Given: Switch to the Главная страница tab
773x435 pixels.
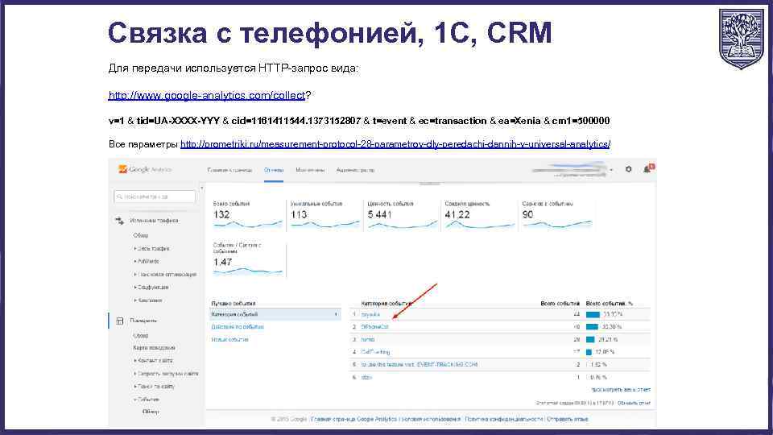Looking at the screenshot, I should (229, 170).
